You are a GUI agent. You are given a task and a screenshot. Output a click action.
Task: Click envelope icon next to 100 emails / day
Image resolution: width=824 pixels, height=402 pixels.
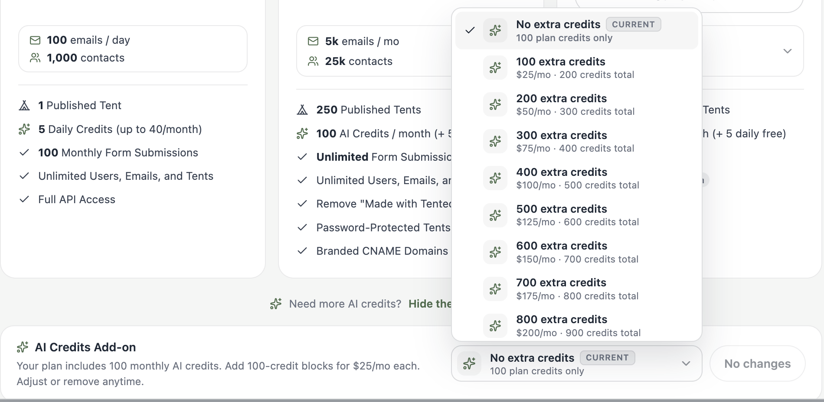point(35,40)
